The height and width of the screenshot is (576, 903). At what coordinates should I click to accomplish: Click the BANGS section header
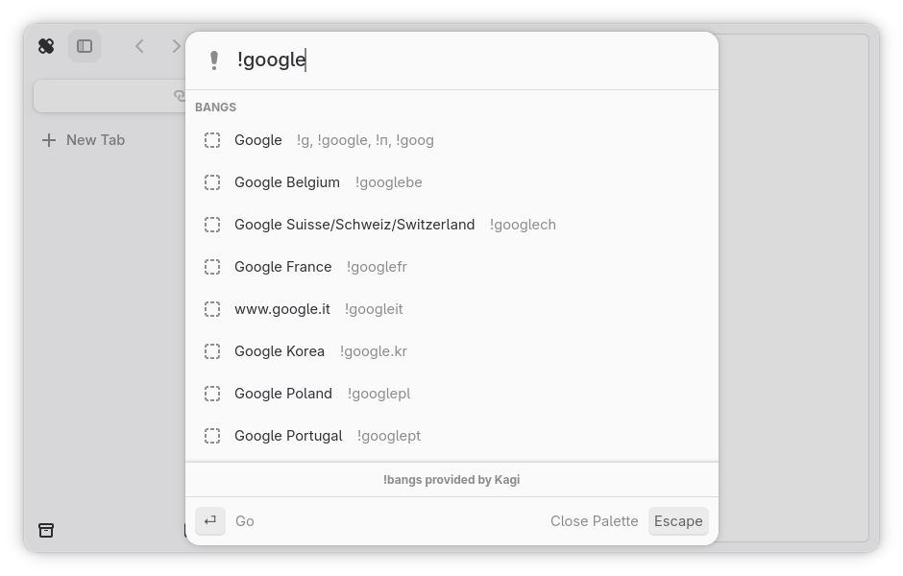[215, 108]
